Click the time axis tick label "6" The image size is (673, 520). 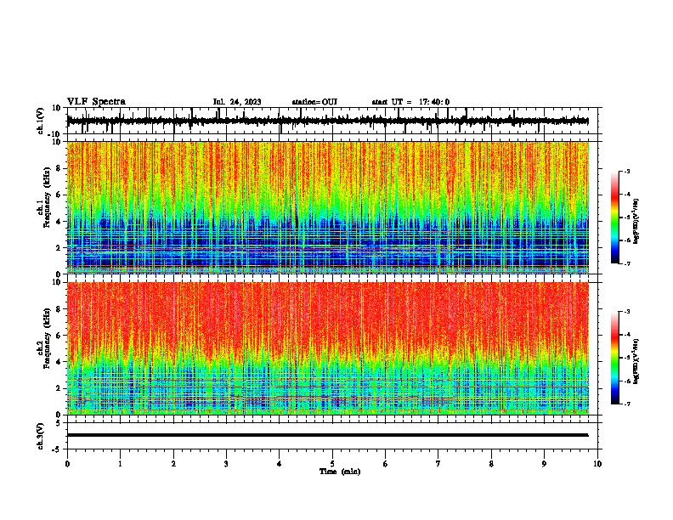[386, 464]
